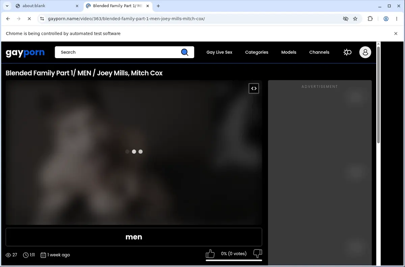Click the men channel button
The width and height of the screenshot is (405, 267).
[134, 237]
